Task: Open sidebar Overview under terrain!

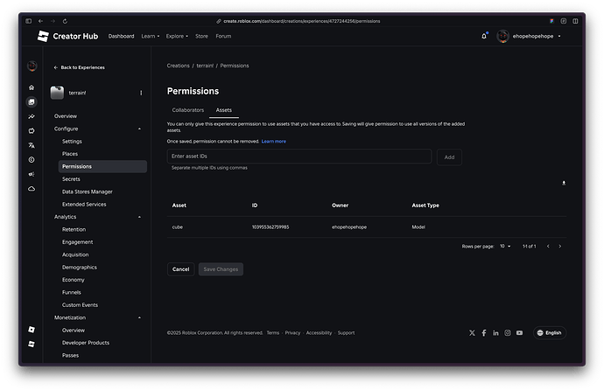Action: point(66,116)
